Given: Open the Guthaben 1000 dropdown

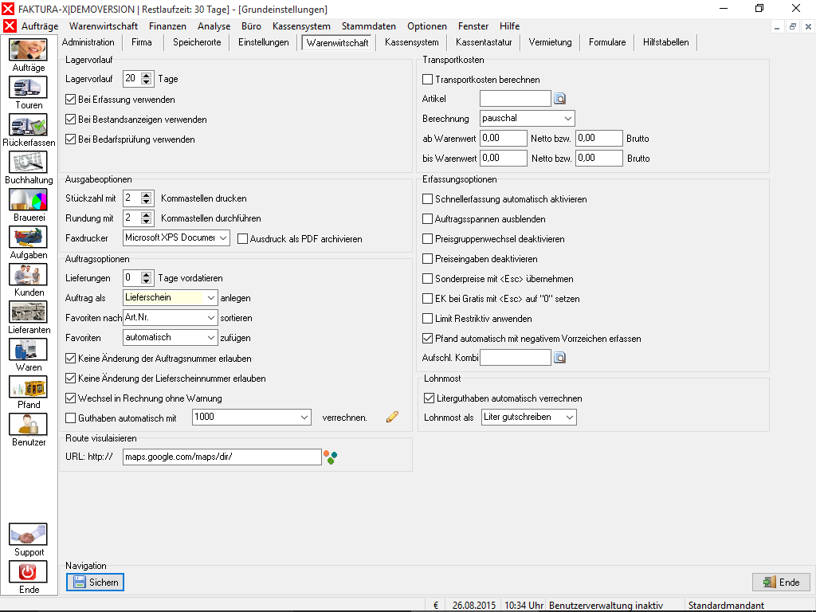Looking at the screenshot, I should coord(252,417).
